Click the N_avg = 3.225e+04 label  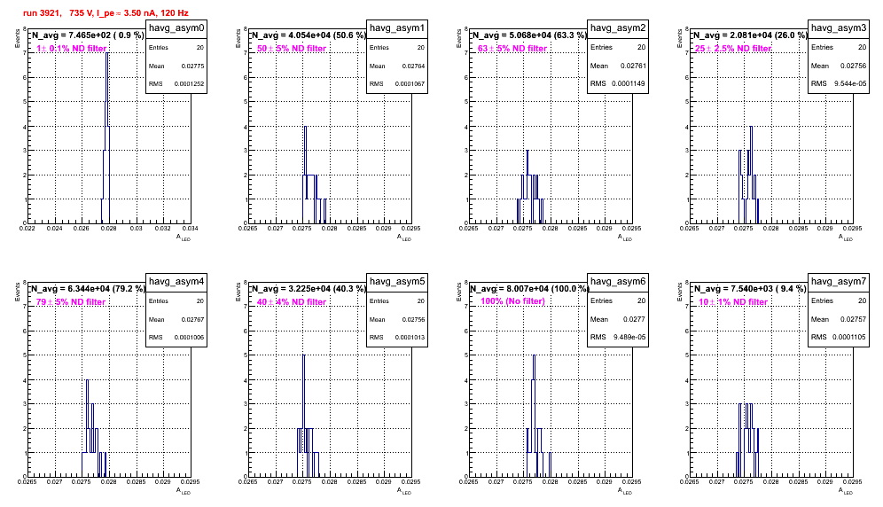tap(309, 289)
